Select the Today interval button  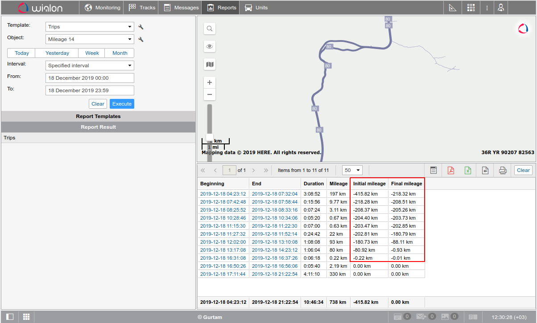pos(22,53)
